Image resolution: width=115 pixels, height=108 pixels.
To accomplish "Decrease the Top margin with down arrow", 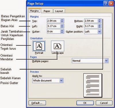I will (62, 22).
